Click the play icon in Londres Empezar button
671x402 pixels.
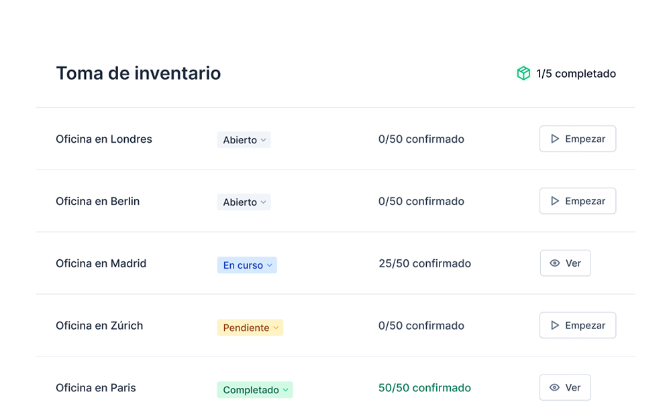[x=554, y=138]
